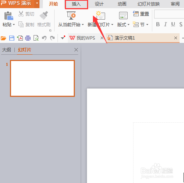Switch to the 审阅 ribbon tab
Viewport: 184px width, 183px height.
(x=175, y=4)
